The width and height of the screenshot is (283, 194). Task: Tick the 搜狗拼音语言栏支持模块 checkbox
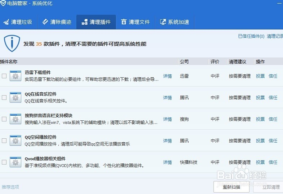[x=4, y=119]
